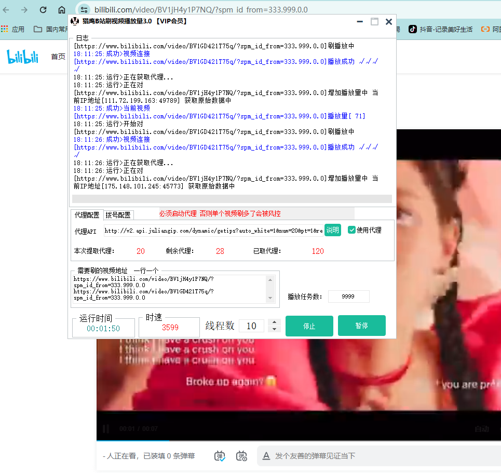Stop the task with 停止 button
The image size is (501, 473).
point(309,326)
